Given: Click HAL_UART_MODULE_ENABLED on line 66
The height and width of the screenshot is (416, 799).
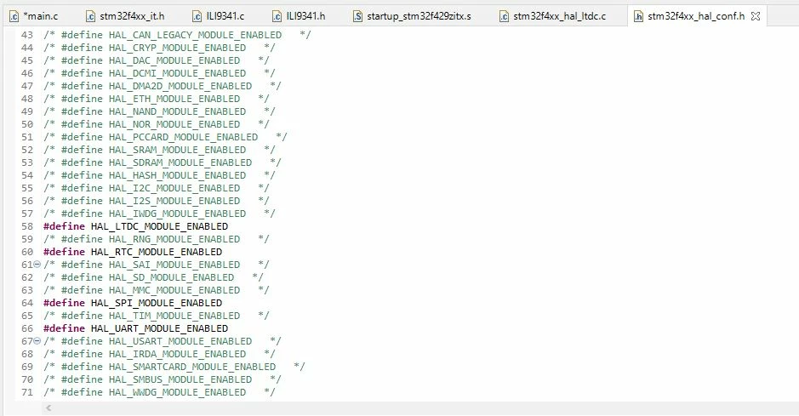Looking at the screenshot, I should point(159,328).
